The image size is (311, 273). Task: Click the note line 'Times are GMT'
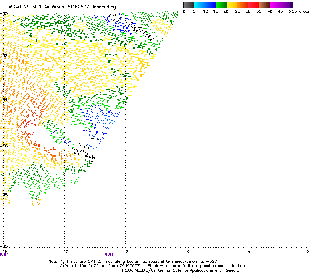coord(81,262)
